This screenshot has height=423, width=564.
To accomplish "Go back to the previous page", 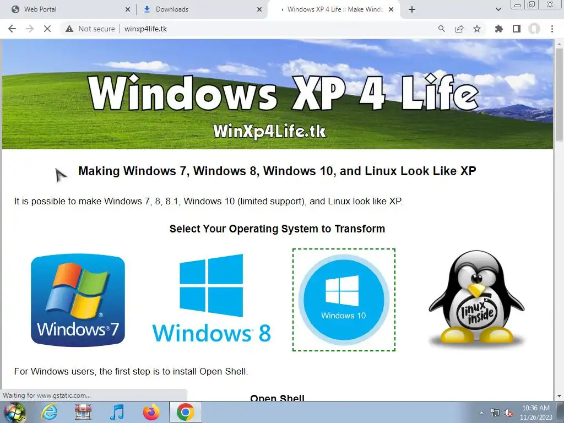I will [x=12, y=29].
